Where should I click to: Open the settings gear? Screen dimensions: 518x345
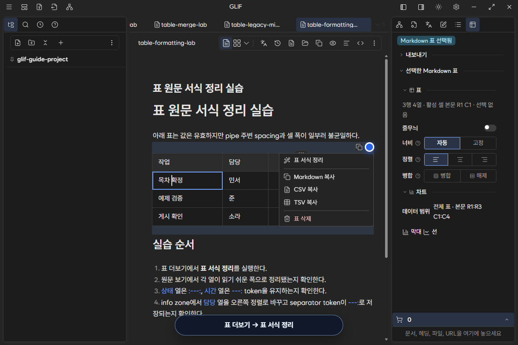pos(456,7)
